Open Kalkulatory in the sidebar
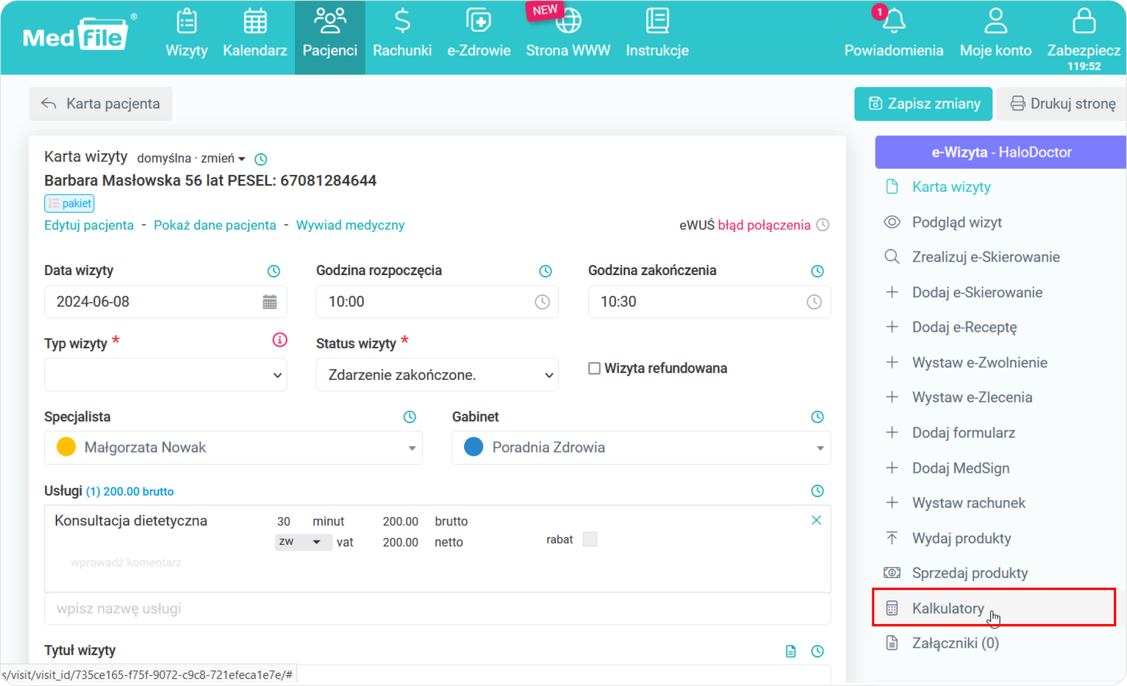This screenshot has height=686, width=1127. point(994,608)
